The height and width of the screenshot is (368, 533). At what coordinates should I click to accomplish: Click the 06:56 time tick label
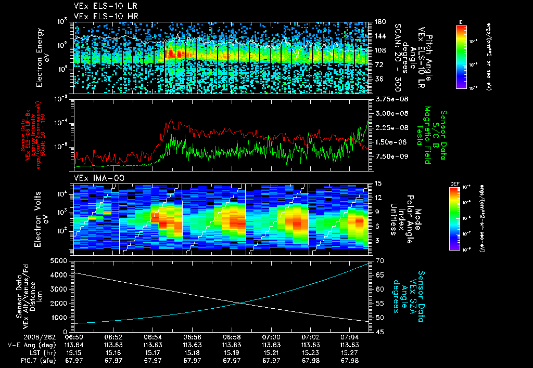(x=192, y=337)
